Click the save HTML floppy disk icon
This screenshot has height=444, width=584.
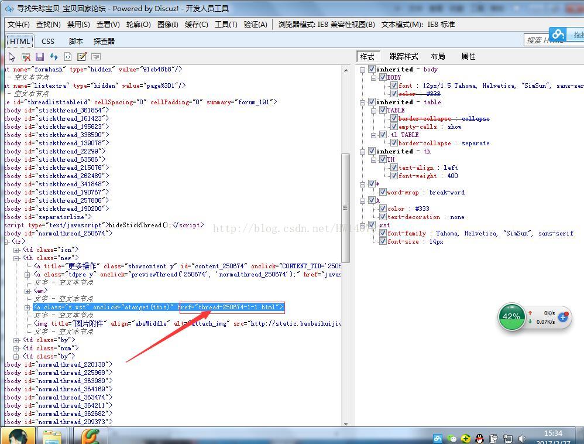click(40, 57)
